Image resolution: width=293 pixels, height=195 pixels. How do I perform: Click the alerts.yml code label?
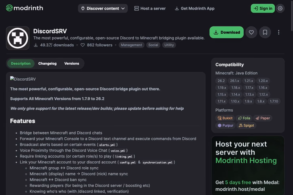[x=107, y=145]
